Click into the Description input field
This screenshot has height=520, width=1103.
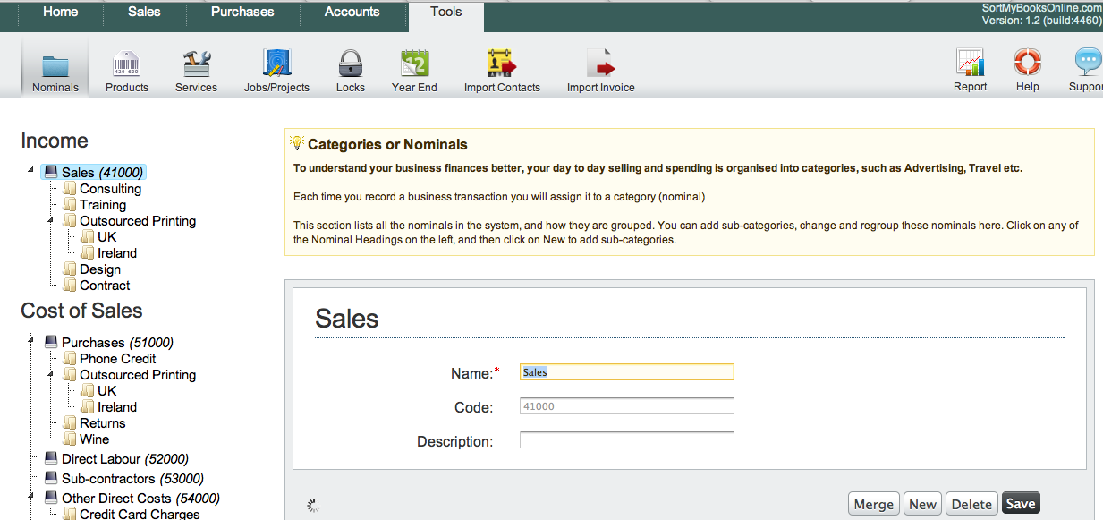coord(626,440)
